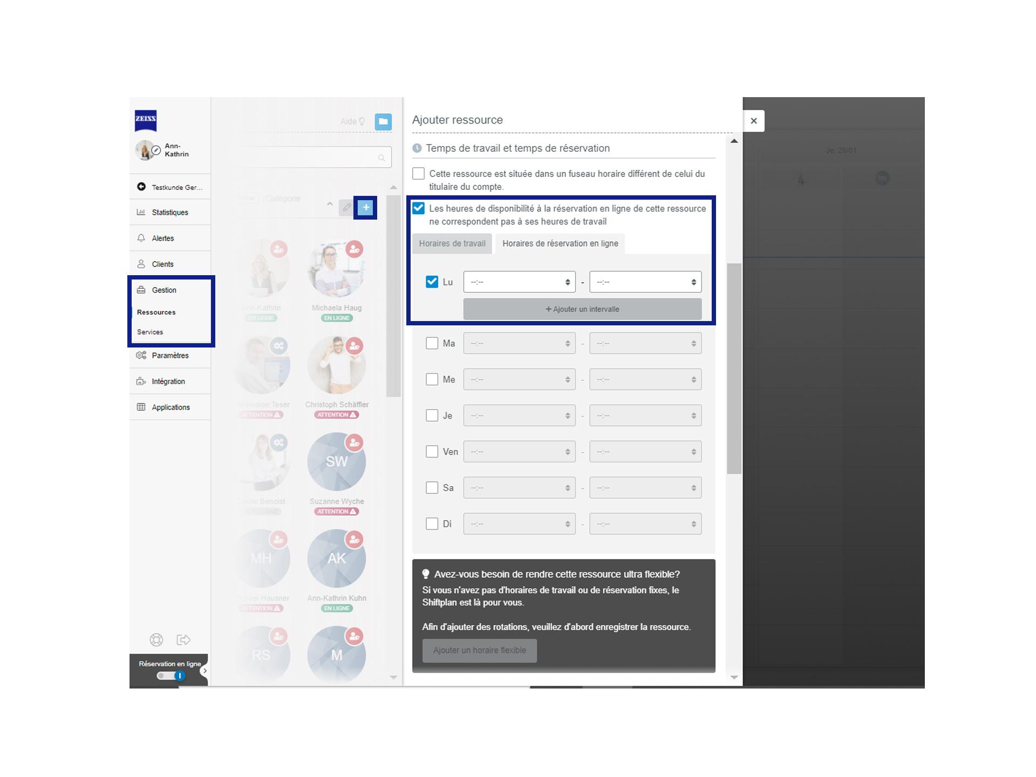Check the Je day checkbox
This screenshot has width=1036, height=777.
click(432, 415)
